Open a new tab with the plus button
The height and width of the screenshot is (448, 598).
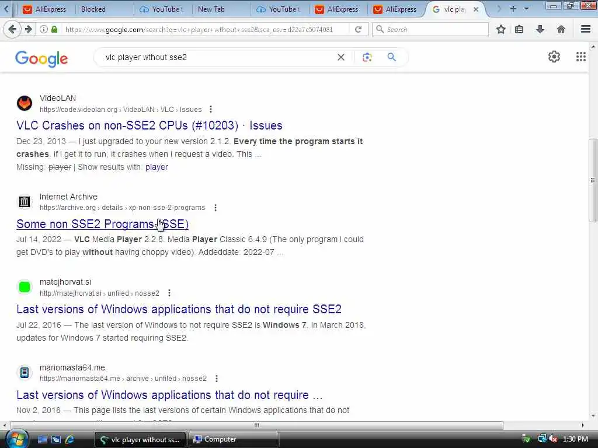coord(513,8)
